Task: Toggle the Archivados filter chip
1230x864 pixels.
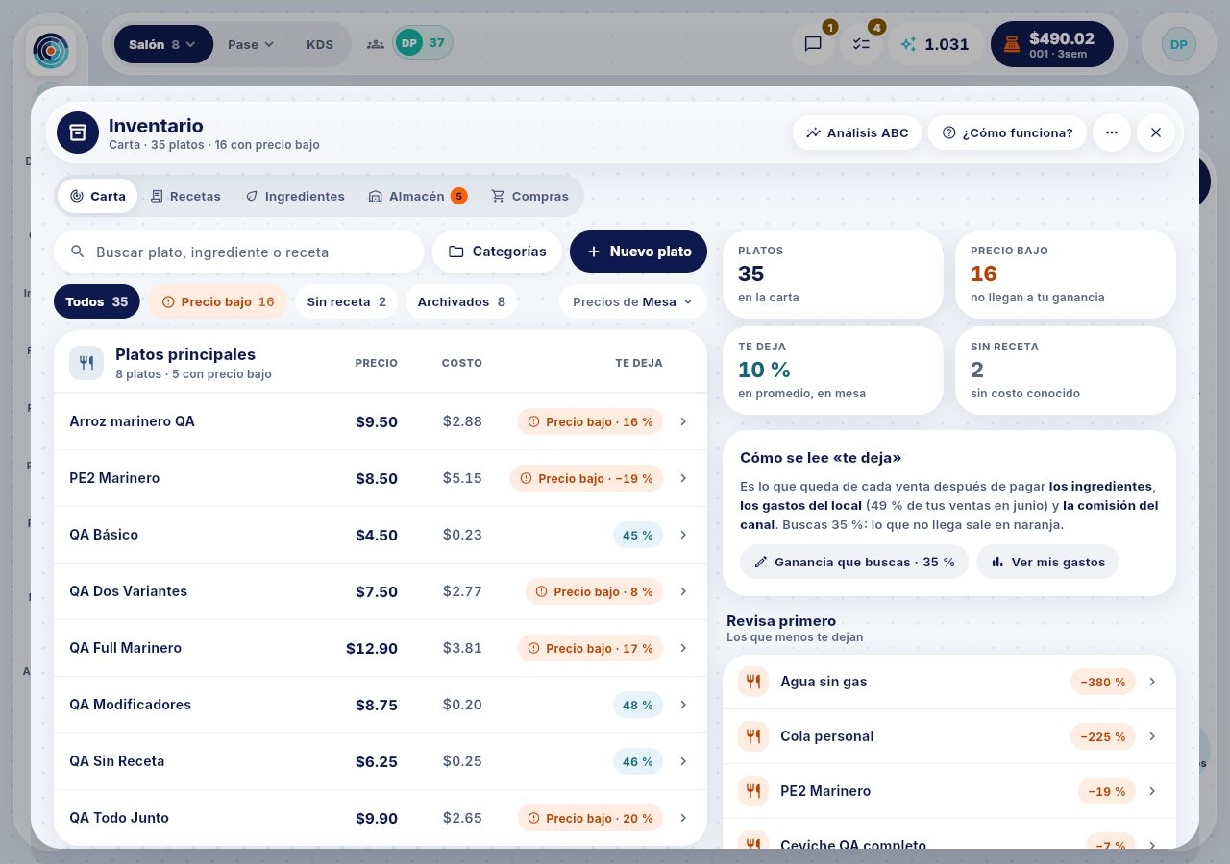Action: 461,301
